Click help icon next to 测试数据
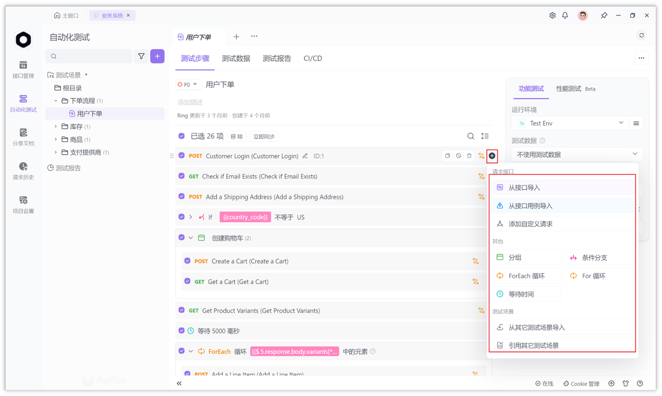 coord(542,141)
